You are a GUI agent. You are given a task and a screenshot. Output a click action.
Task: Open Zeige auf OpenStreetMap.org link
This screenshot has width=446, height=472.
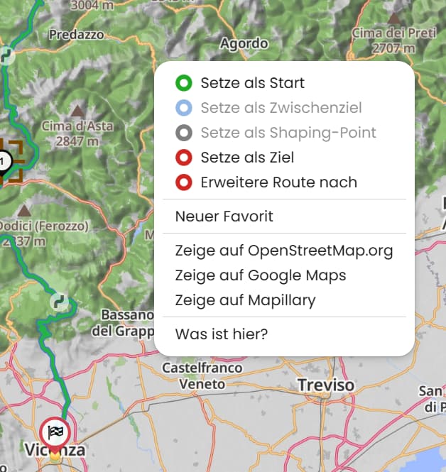click(284, 251)
